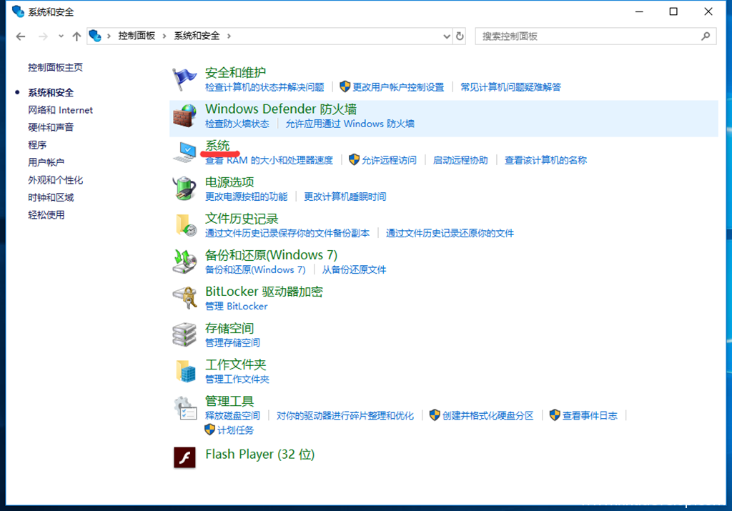Refresh the control panel view
The height and width of the screenshot is (511, 732).
pyautogui.click(x=460, y=36)
